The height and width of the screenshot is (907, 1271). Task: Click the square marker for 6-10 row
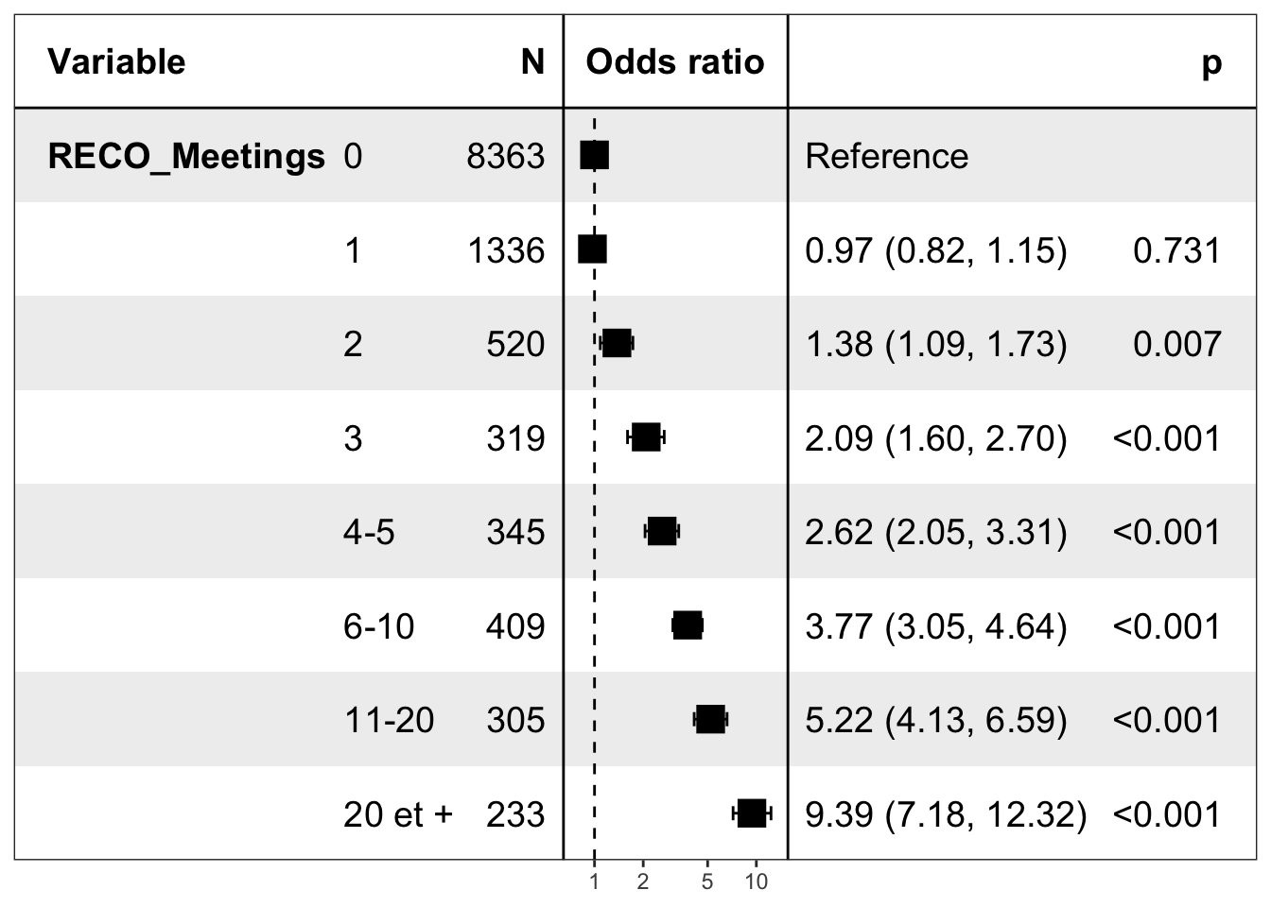point(688,625)
